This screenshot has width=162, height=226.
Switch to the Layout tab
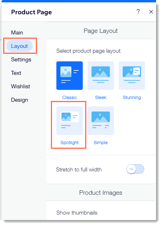pyautogui.click(x=20, y=46)
